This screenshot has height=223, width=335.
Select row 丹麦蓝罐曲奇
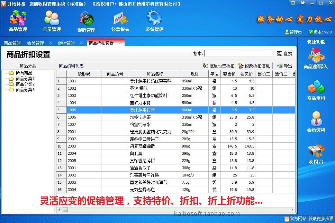[x=176, y=146]
